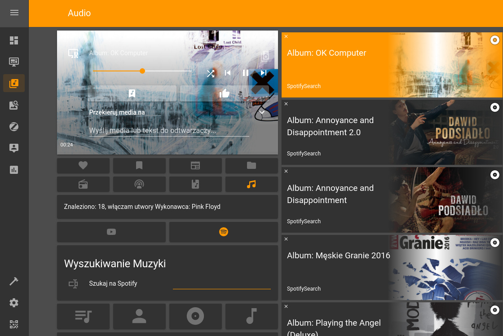This screenshot has height=336, width=503.
Task: Remove OK Computer with its x button
Action: [286, 36]
